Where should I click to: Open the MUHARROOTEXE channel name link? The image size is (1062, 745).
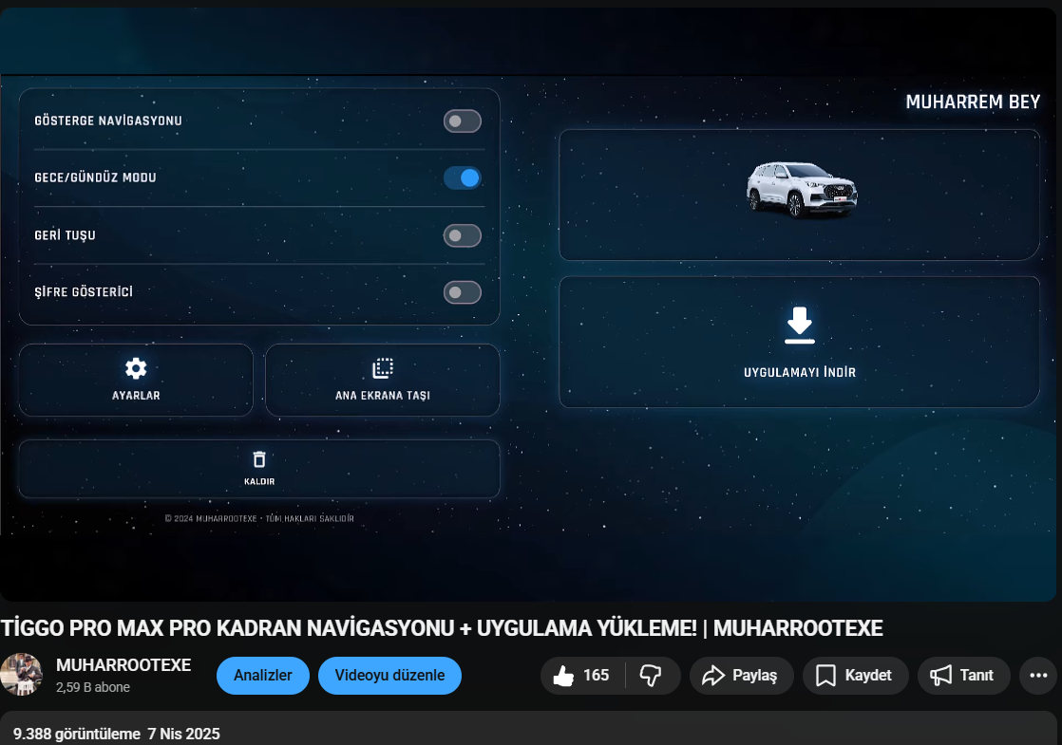tap(123, 665)
